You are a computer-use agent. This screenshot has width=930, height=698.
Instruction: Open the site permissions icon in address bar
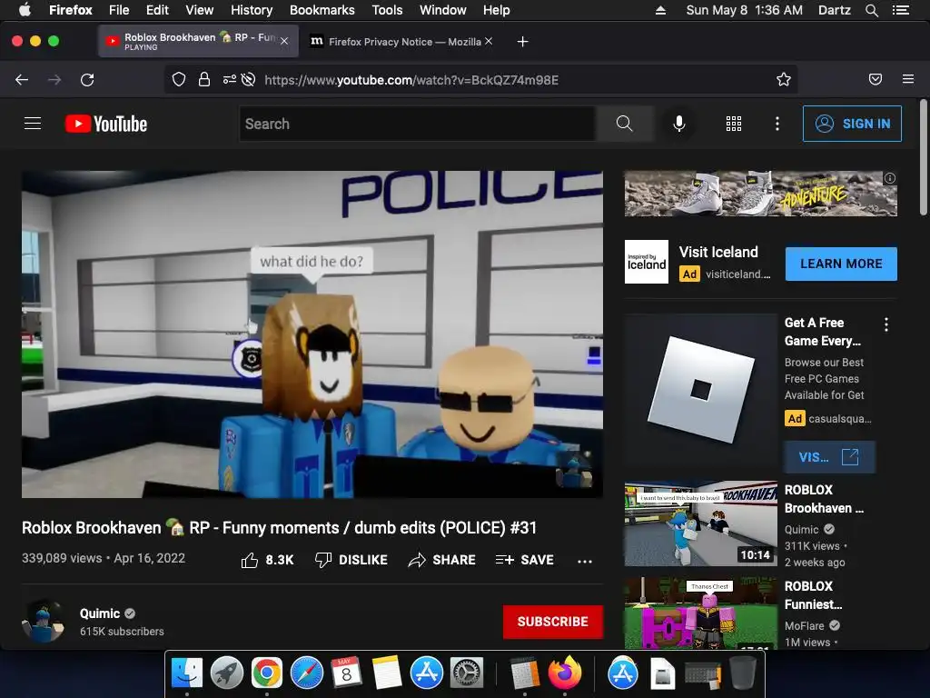click(229, 80)
